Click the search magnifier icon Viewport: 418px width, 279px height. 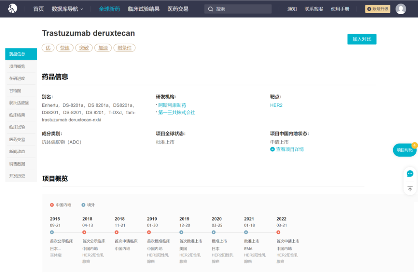211,9
